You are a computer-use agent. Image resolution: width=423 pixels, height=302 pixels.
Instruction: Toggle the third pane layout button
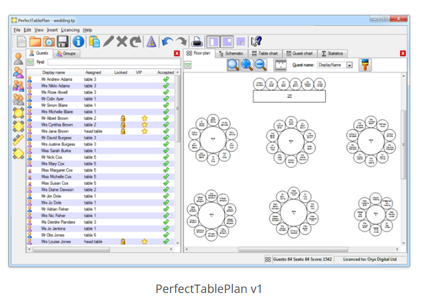240,42
